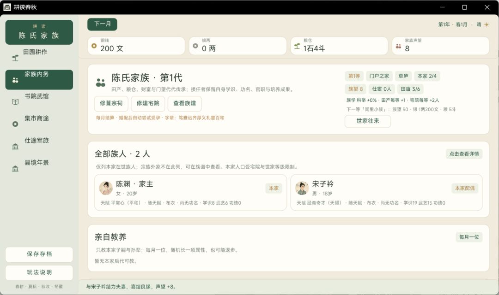The width and height of the screenshot is (499, 295).
Task: Open 玩法说明 help button
Action: click(x=39, y=272)
